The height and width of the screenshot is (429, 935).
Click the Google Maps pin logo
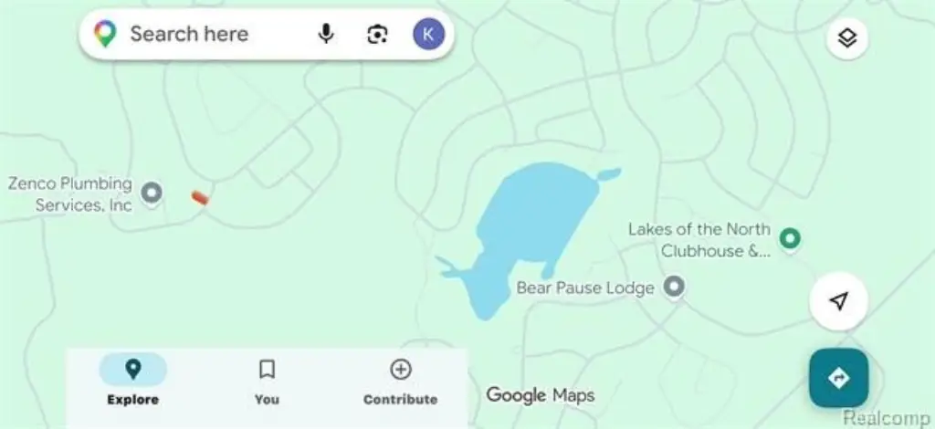105,34
